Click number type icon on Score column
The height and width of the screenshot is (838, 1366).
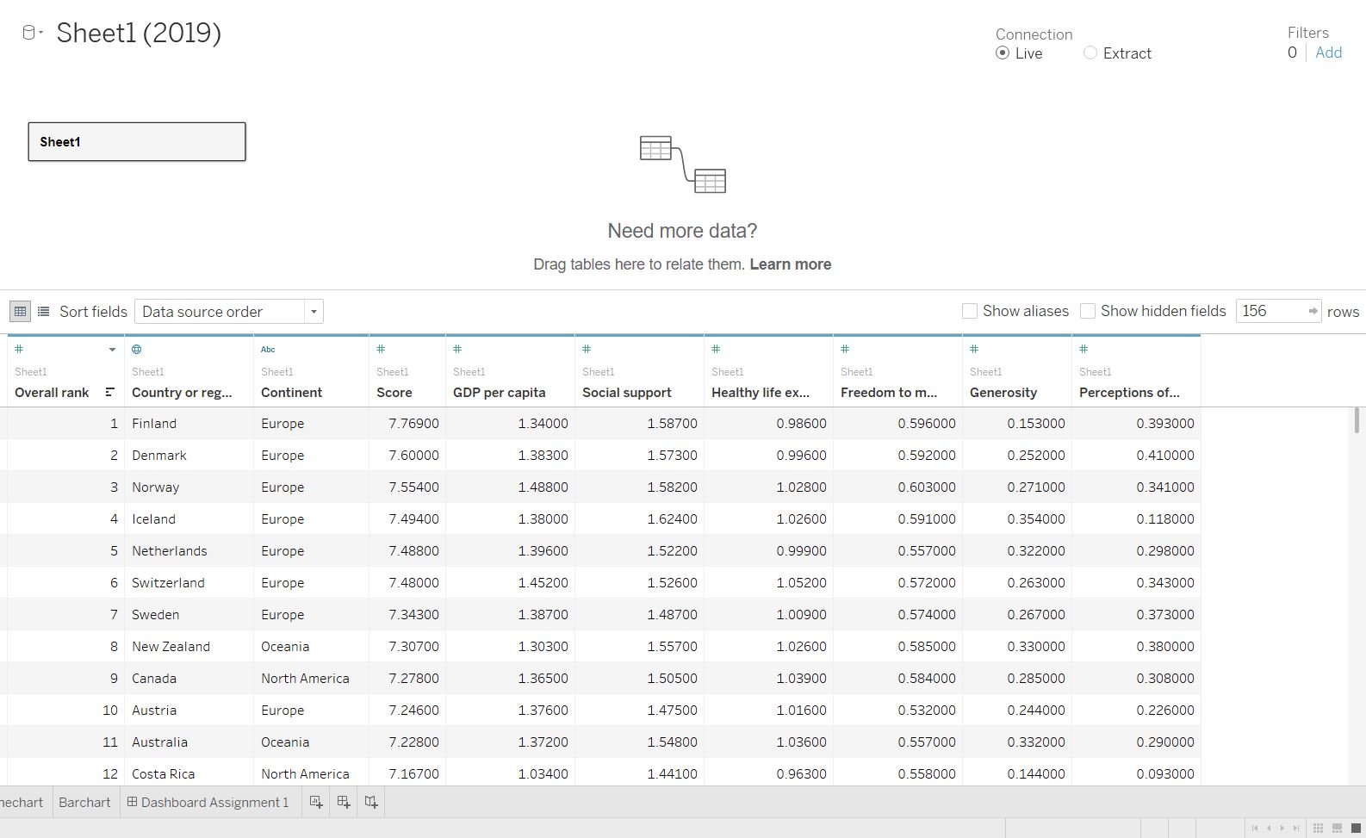click(381, 349)
